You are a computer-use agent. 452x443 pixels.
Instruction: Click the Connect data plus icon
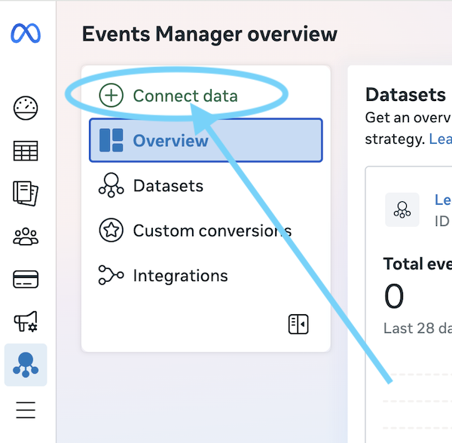tap(111, 96)
